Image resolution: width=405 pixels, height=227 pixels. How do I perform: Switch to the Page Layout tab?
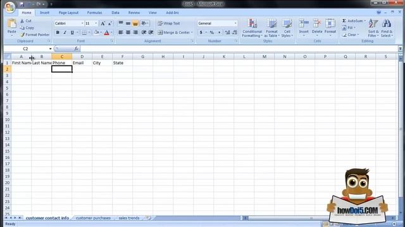tap(68, 13)
